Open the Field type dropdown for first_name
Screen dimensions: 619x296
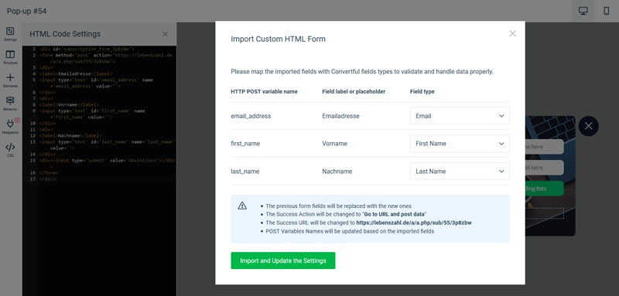point(460,144)
